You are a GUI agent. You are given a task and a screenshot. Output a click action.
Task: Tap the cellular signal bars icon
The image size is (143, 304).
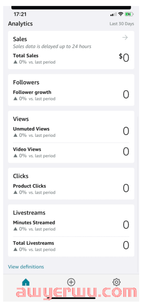click(x=113, y=14)
